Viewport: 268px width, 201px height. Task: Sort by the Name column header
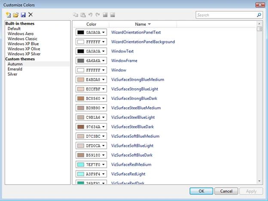pos(143,24)
